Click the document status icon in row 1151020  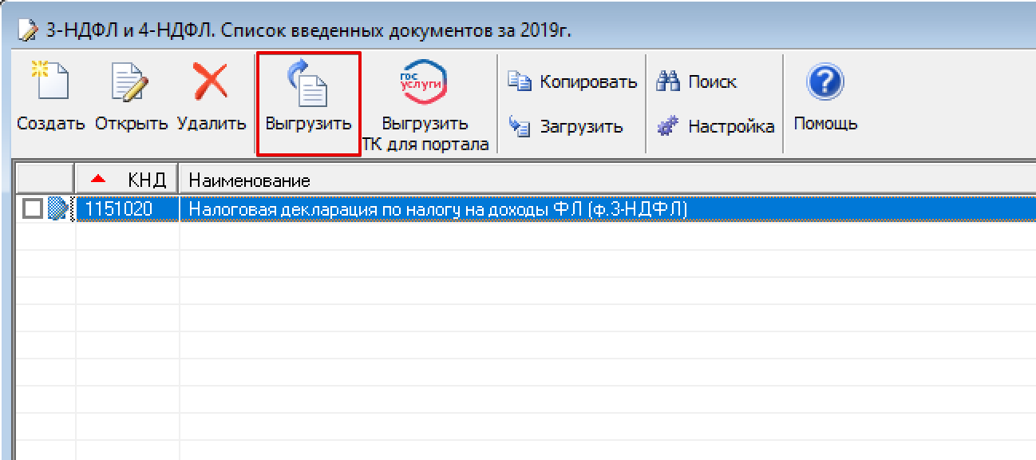(57, 209)
